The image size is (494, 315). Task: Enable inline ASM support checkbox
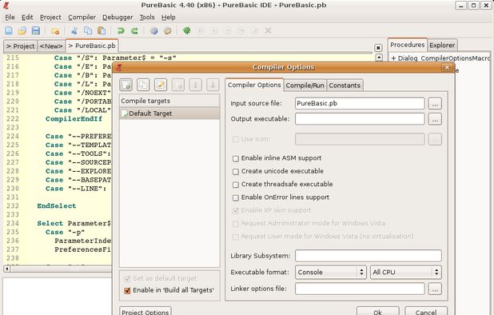click(235, 158)
